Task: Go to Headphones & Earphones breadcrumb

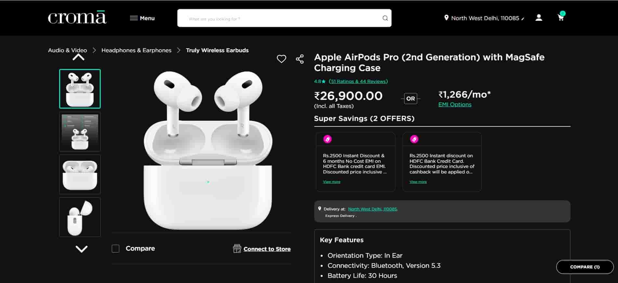Action: point(136,50)
